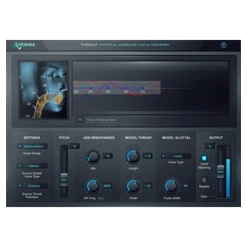Click the Pulse Width knob
The width and height of the screenshot is (247, 247).
point(171,186)
